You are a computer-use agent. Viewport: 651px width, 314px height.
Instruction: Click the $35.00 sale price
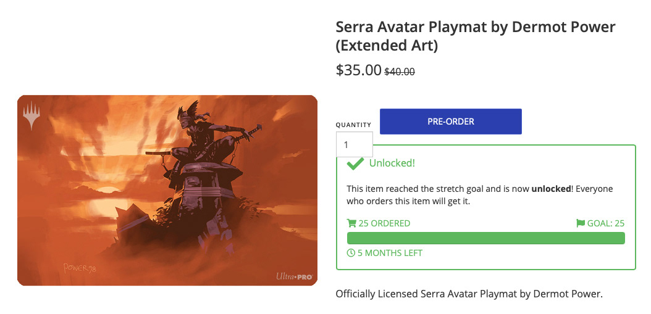pos(358,70)
